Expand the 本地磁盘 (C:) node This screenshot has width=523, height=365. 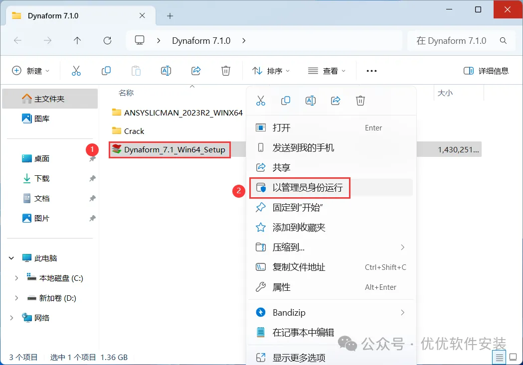coord(16,278)
